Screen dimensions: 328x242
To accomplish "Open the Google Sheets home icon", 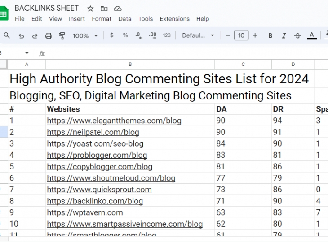I will click(x=4, y=13).
